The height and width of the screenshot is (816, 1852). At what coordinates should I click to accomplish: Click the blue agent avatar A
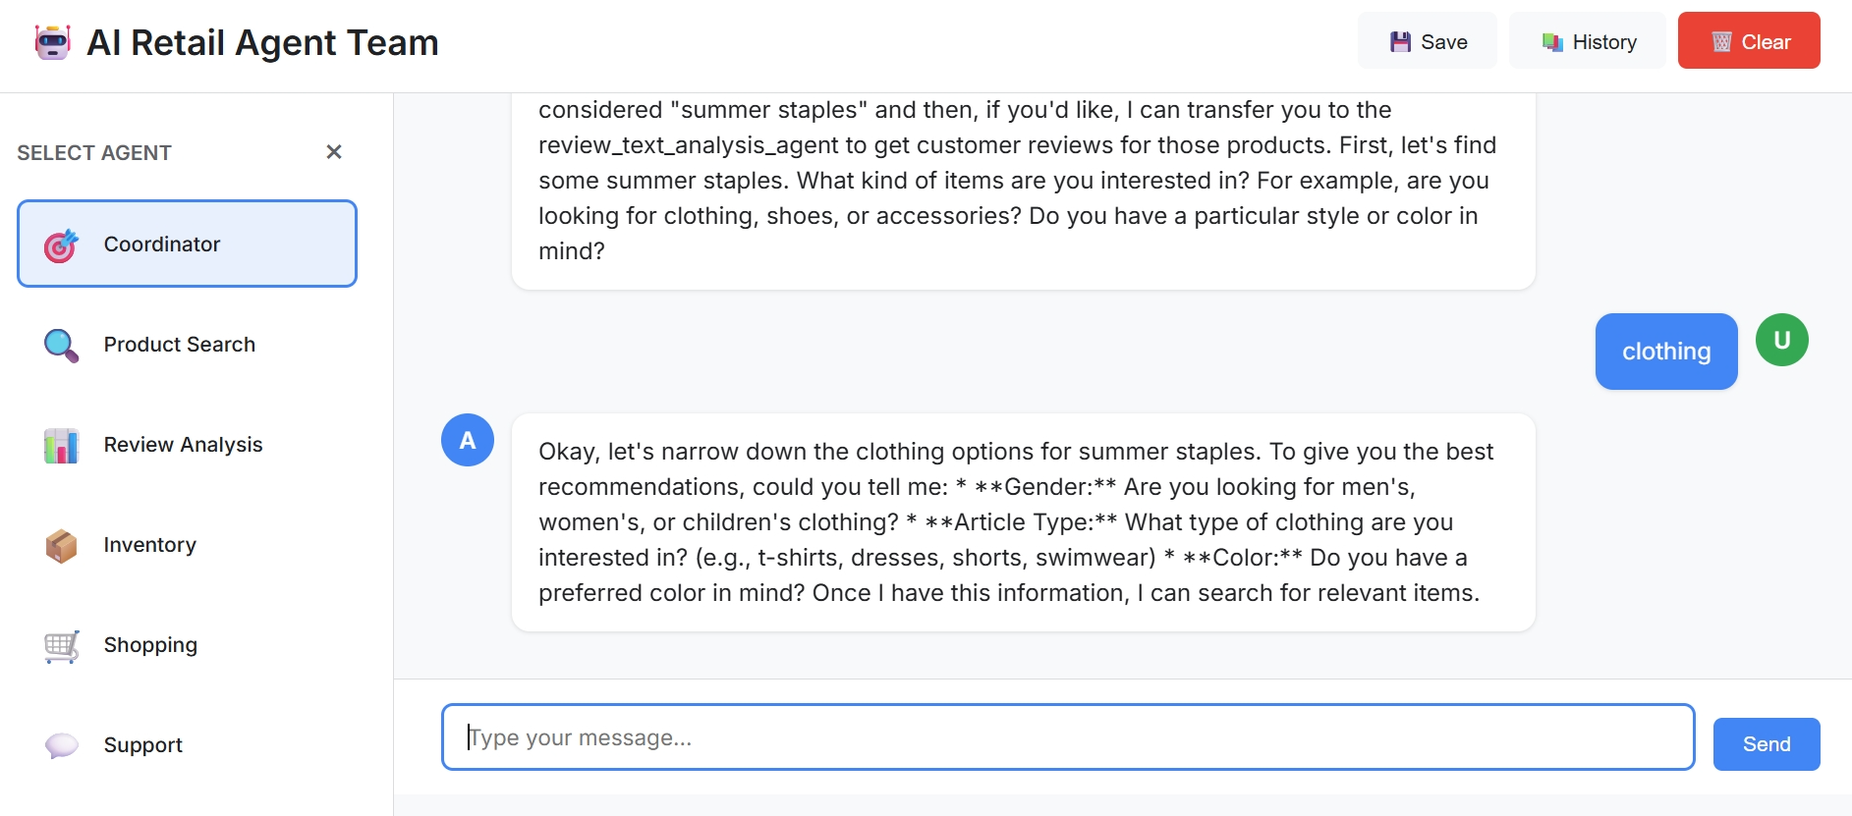point(468,440)
